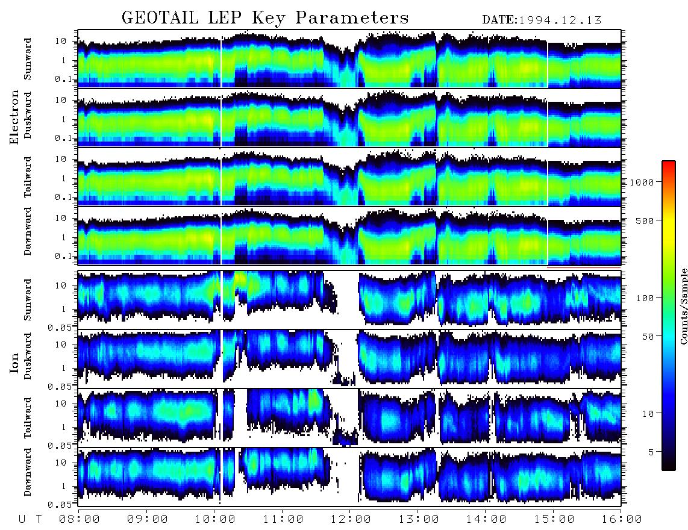Viewport: 688px width, 530px height.
Task: Select the Ion Dawnward spectrogram panel
Action: pos(349,477)
